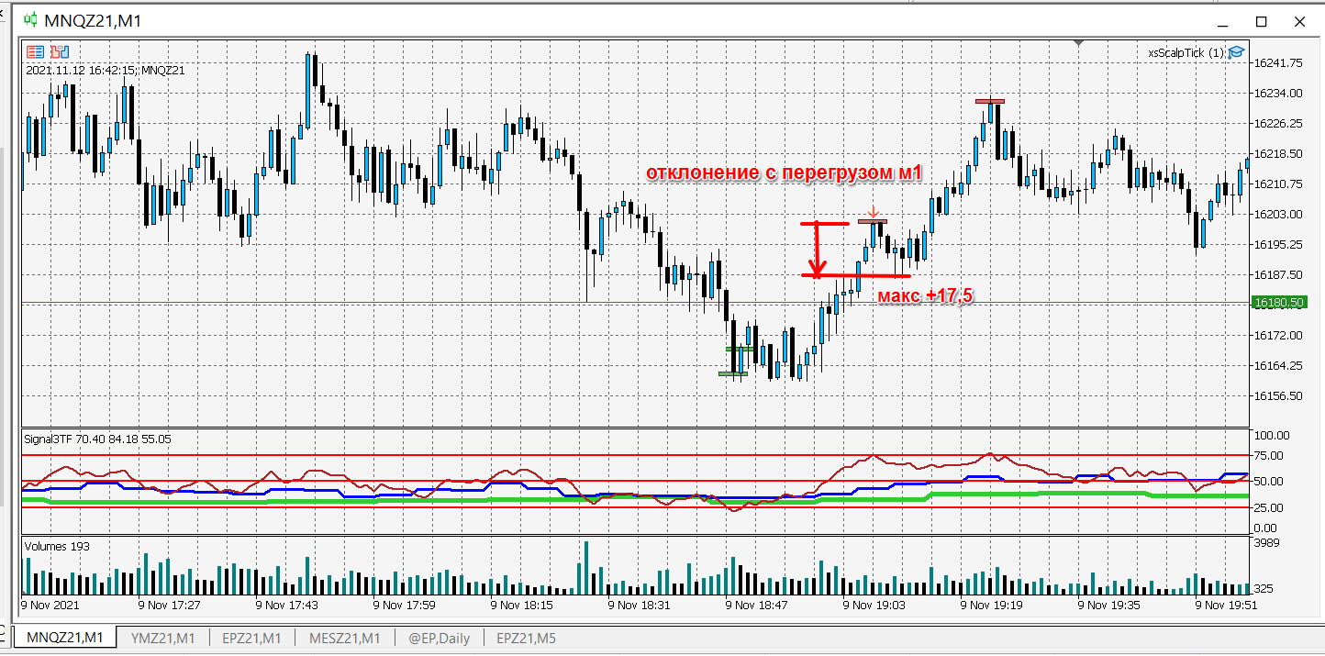Click the 16234.00 price scale value

click(1279, 93)
